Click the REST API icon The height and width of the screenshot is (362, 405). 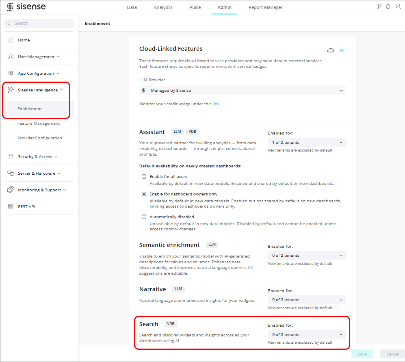coord(11,206)
